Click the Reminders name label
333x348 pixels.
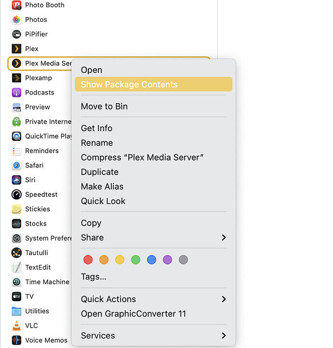42,151
